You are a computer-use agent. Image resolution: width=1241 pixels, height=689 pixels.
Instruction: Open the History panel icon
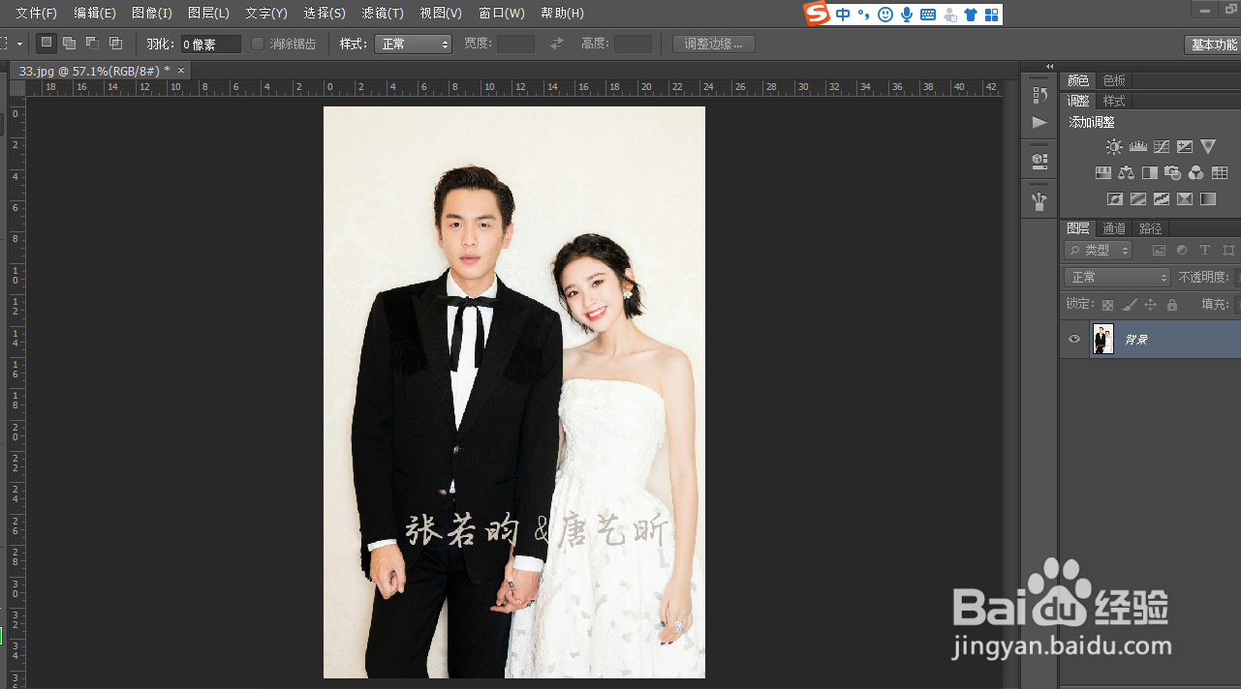coord(1039,95)
